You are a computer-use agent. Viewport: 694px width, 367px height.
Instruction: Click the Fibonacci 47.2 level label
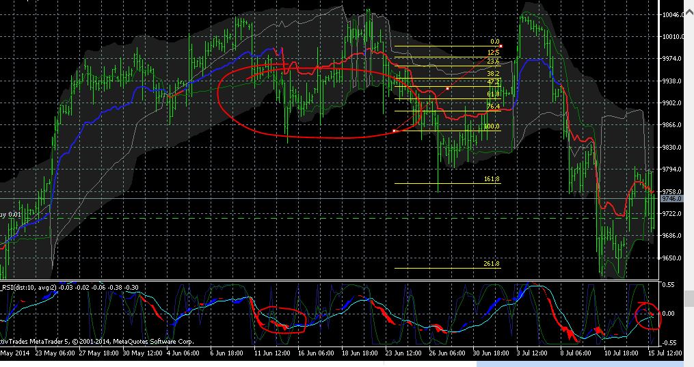493,82
